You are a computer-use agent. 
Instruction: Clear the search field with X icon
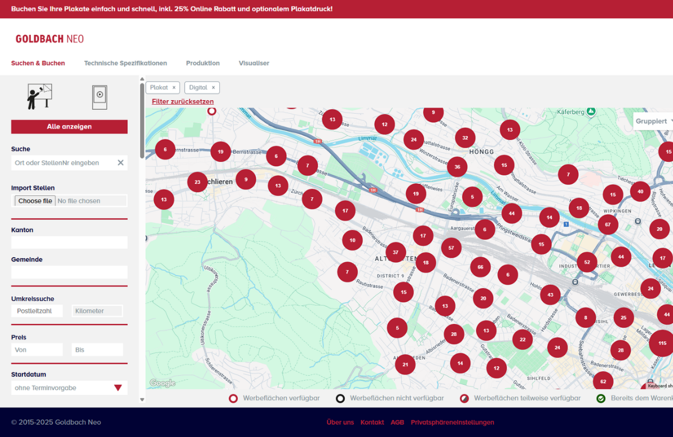pos(120,162)
